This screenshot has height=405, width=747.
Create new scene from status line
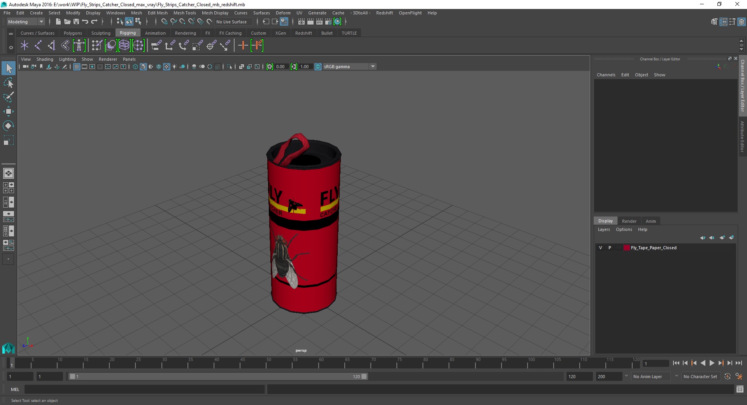point(58,22)
